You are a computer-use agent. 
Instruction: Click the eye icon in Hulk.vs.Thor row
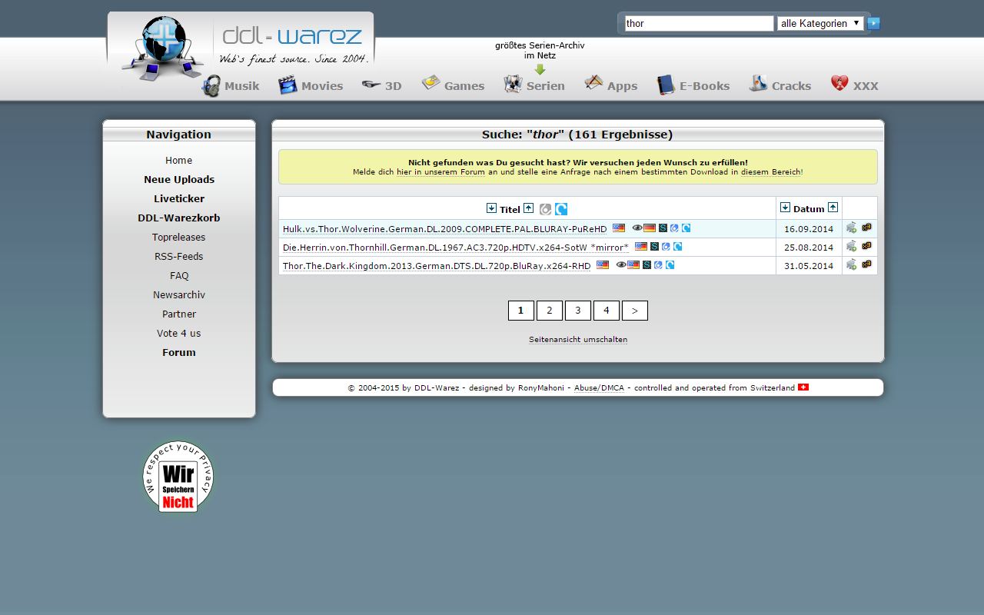point(637,228)
